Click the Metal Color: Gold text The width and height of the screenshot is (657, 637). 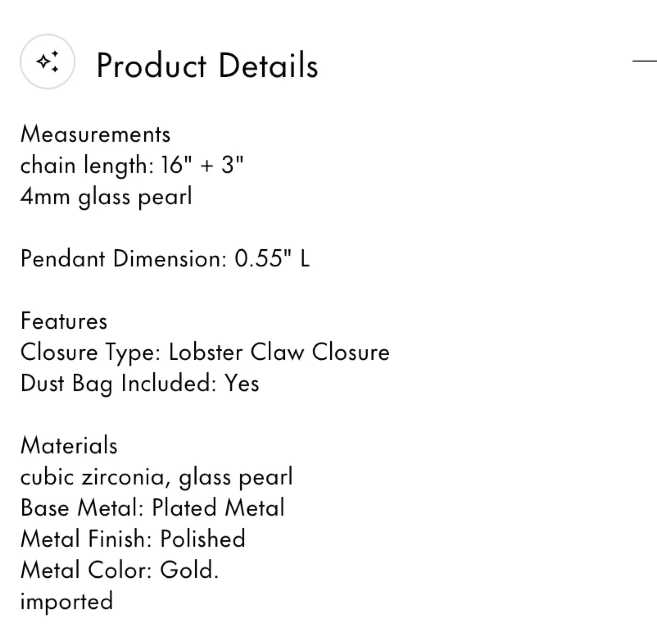point(120,570)
